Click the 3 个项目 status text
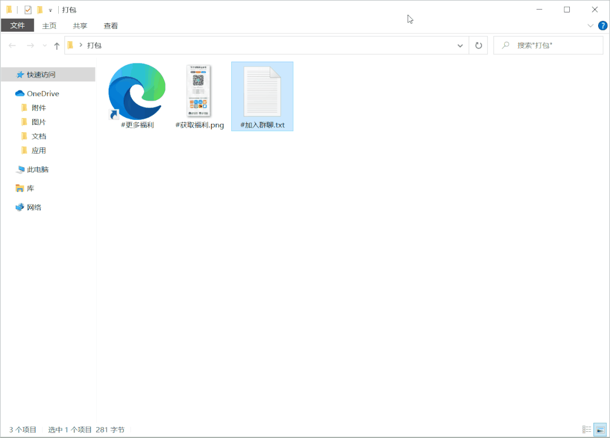The height and width of the screenshot is (438, 610). [x=23, y=430]
